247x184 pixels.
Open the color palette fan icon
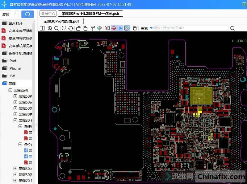pyautogui.click(x=99, y=28)
